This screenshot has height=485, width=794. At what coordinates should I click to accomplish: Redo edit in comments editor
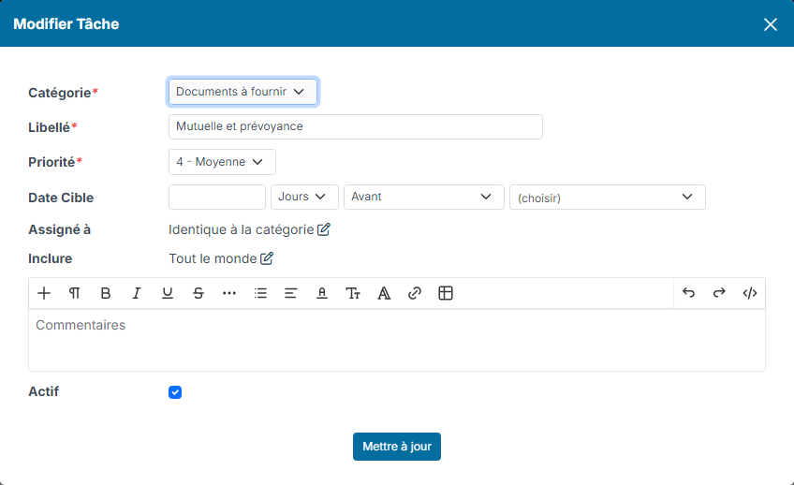point(719,293)
